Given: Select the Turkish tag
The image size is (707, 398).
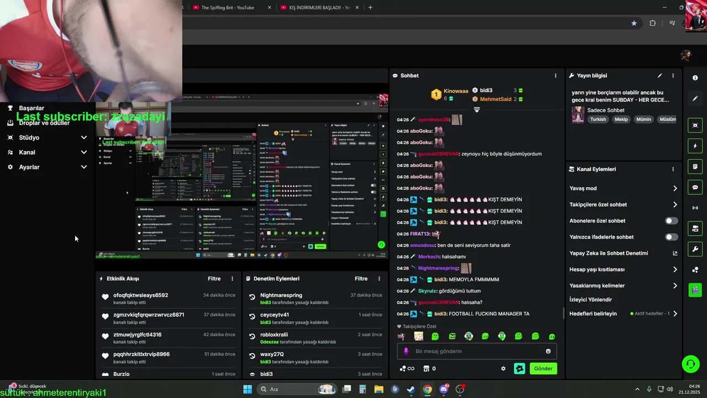Looking at the screenshot, I should coord(598,119).
